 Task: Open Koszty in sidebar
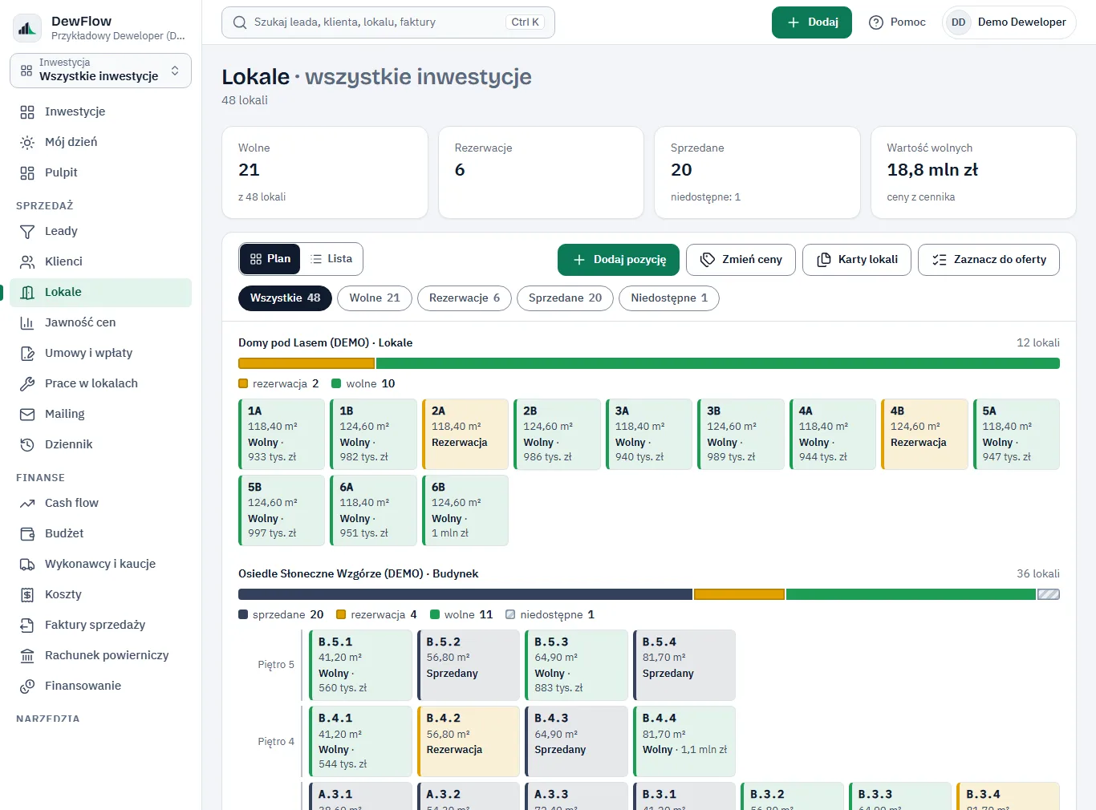tap(100, 594)
